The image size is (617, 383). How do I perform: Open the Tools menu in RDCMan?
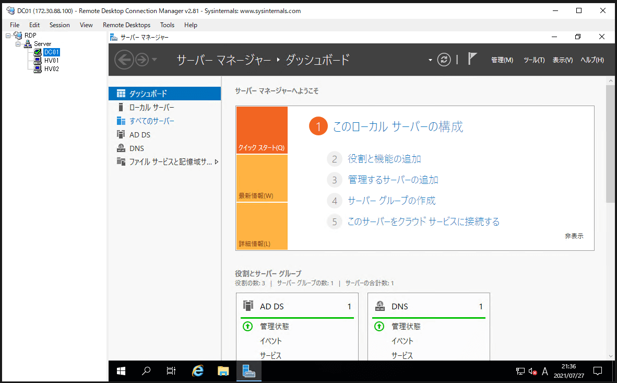pyautogui.click(x=167, y=25)
